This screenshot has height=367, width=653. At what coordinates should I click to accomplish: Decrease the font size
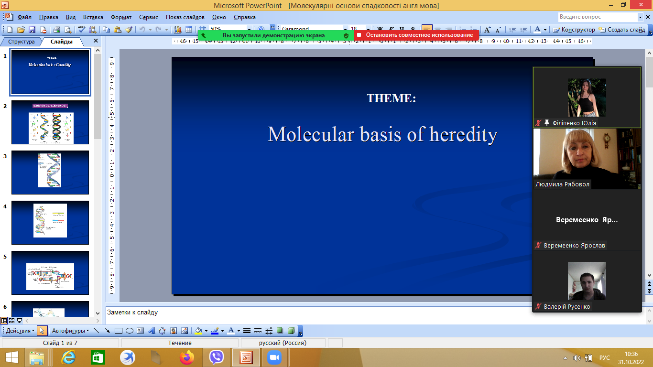pyautogui.click(x=499, y=30)
